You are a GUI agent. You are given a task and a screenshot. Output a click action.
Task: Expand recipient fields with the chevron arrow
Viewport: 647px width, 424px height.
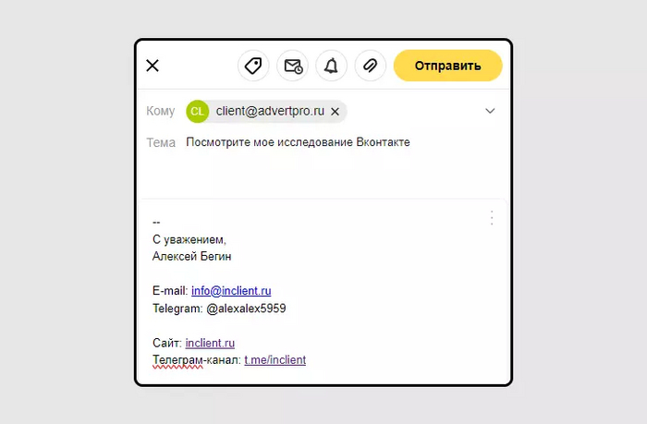tap(490, 111)
